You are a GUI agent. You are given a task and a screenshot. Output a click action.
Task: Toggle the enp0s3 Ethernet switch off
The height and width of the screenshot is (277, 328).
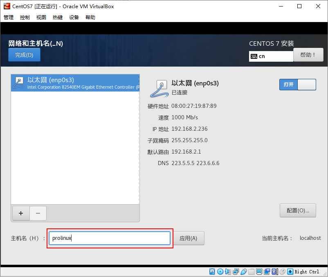point(298,85)
